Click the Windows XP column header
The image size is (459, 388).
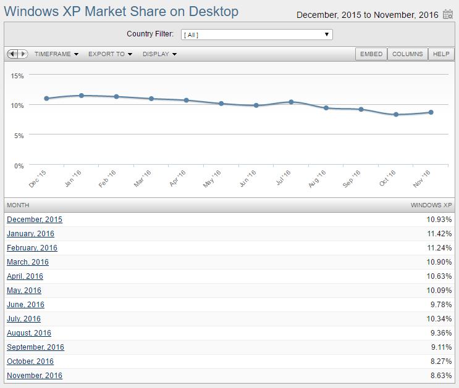pyautogui.click(x=431, y=205)
